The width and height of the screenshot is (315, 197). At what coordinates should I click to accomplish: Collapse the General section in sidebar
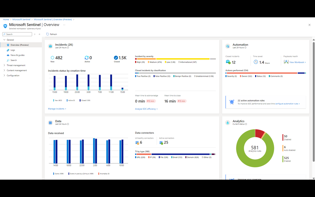coord(4,40)
